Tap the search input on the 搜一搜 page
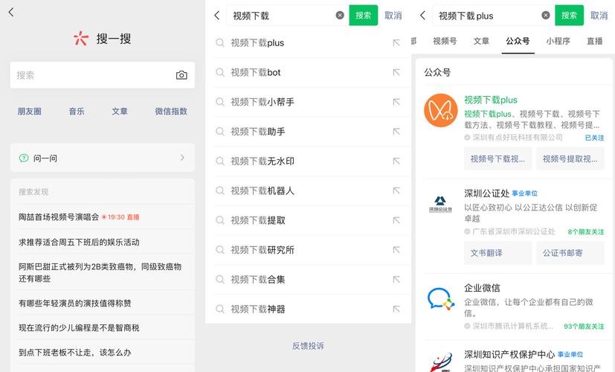Viewport: 615px width, 372px height. [x=103, y=75]
